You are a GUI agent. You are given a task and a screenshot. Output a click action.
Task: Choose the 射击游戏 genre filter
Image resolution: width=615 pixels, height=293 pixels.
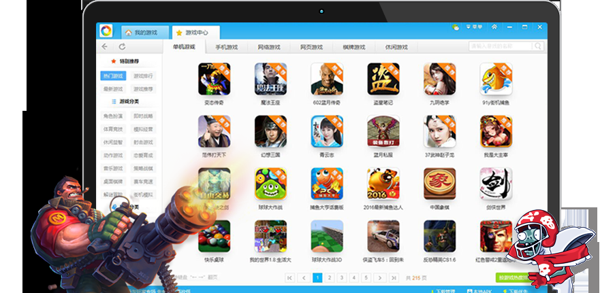tap(143, 143)
